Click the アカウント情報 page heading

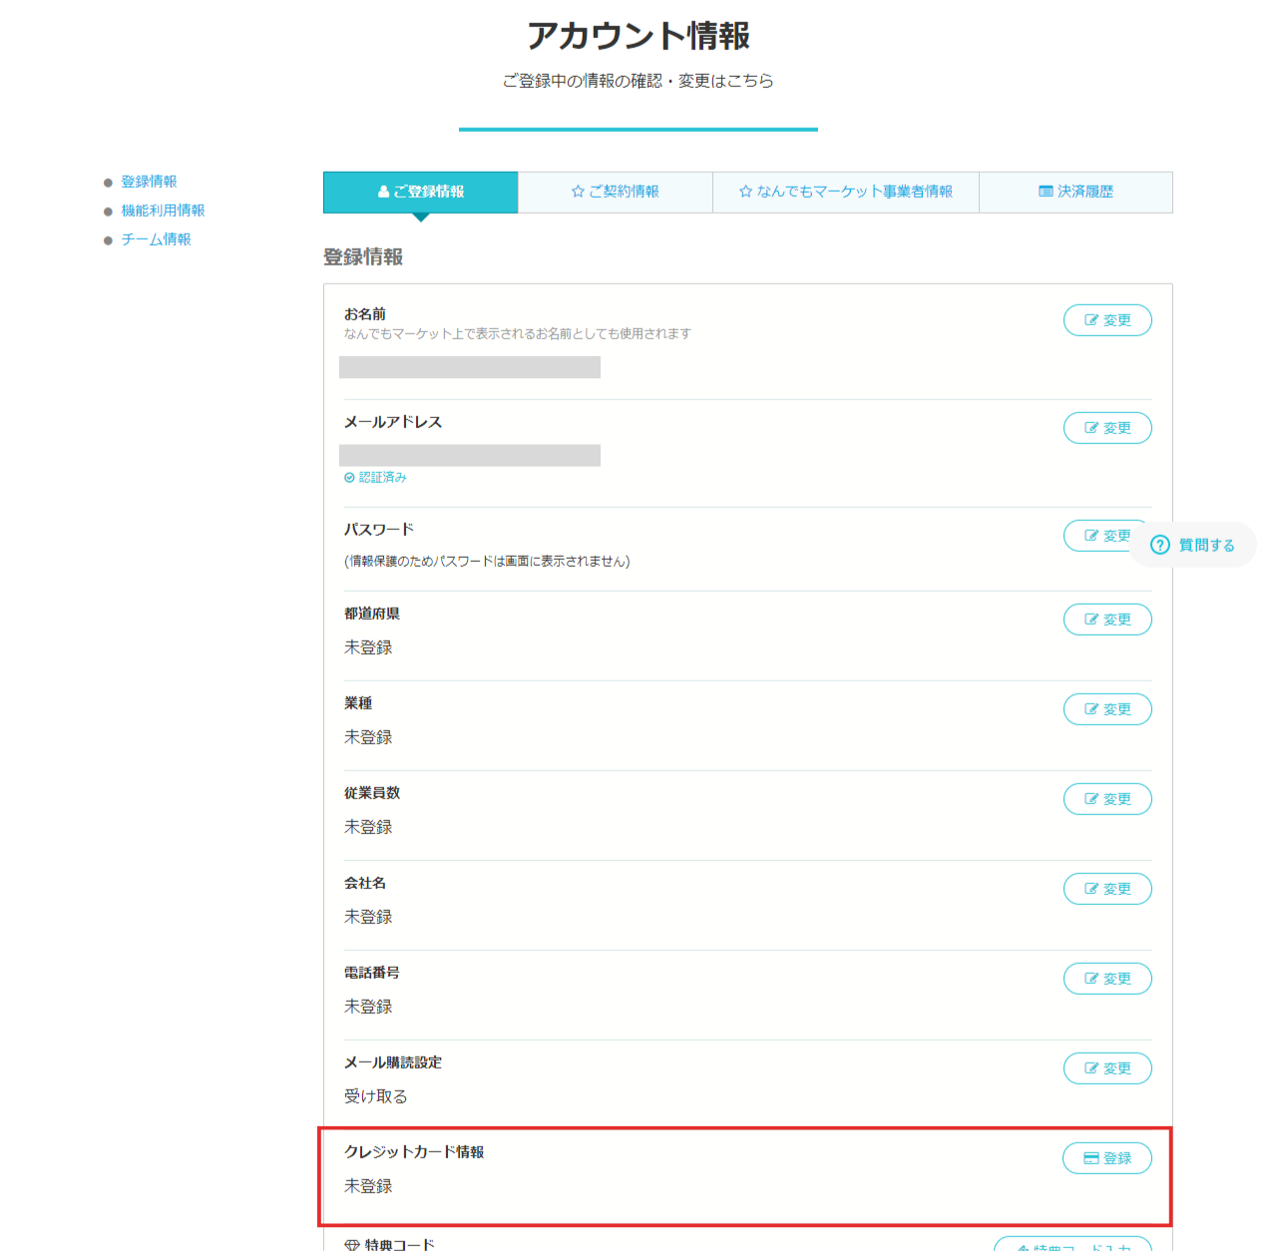(x=638, y=36)
